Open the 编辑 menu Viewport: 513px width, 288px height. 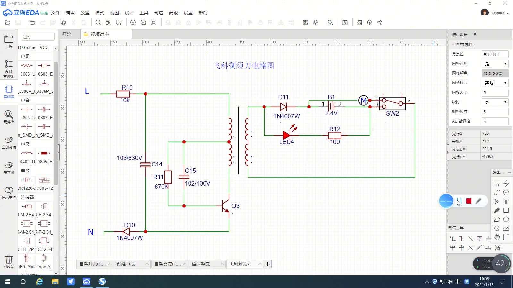pyautogui.click(x=70, y=13)
